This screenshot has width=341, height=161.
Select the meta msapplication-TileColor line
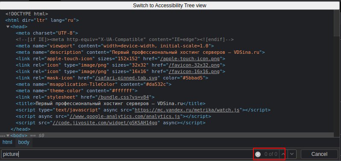pyautogui.click(x=94, y=84)
